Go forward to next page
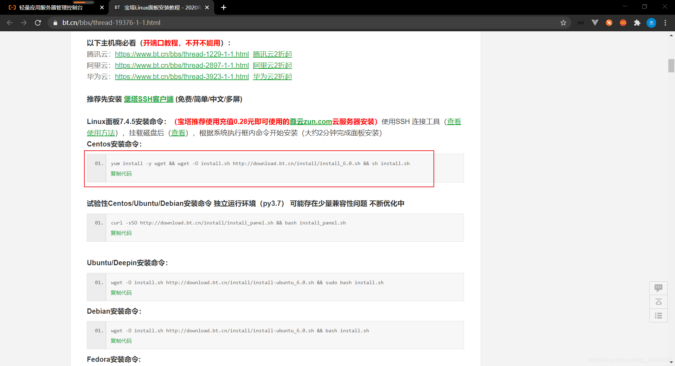 pyautogui.click(x=24, y=23)
